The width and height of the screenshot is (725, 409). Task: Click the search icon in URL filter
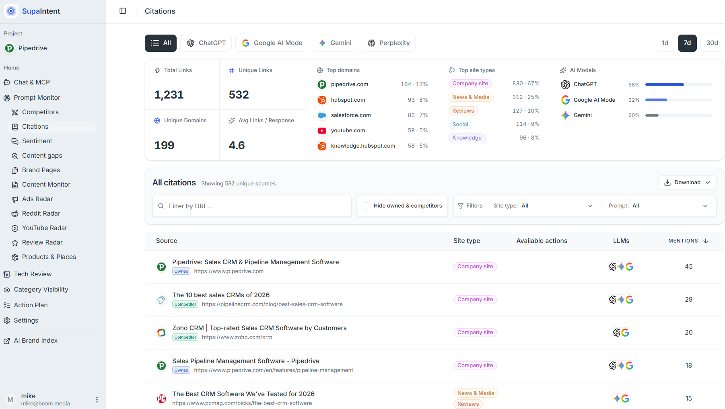(161, 206)
